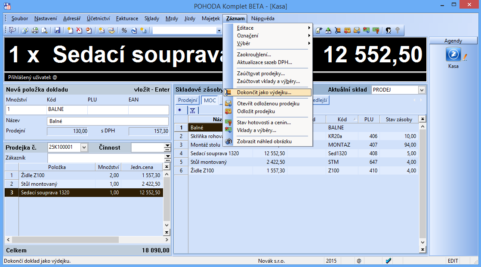Click the grey key toolbar icon
Screen dimensions: 481x267
[398, 31]
